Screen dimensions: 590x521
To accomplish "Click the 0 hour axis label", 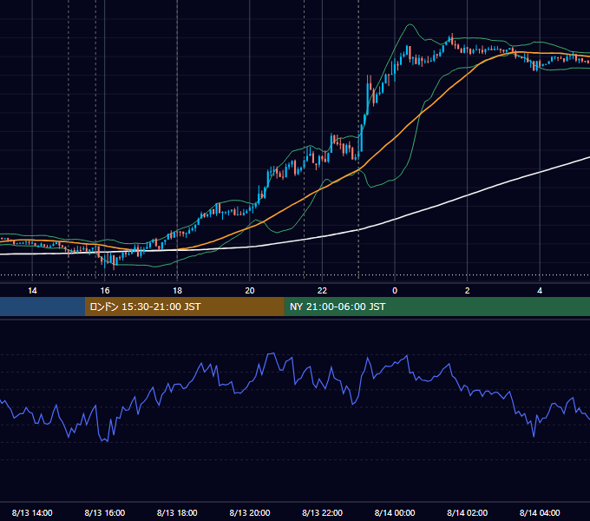I will [x=395, y=291].
